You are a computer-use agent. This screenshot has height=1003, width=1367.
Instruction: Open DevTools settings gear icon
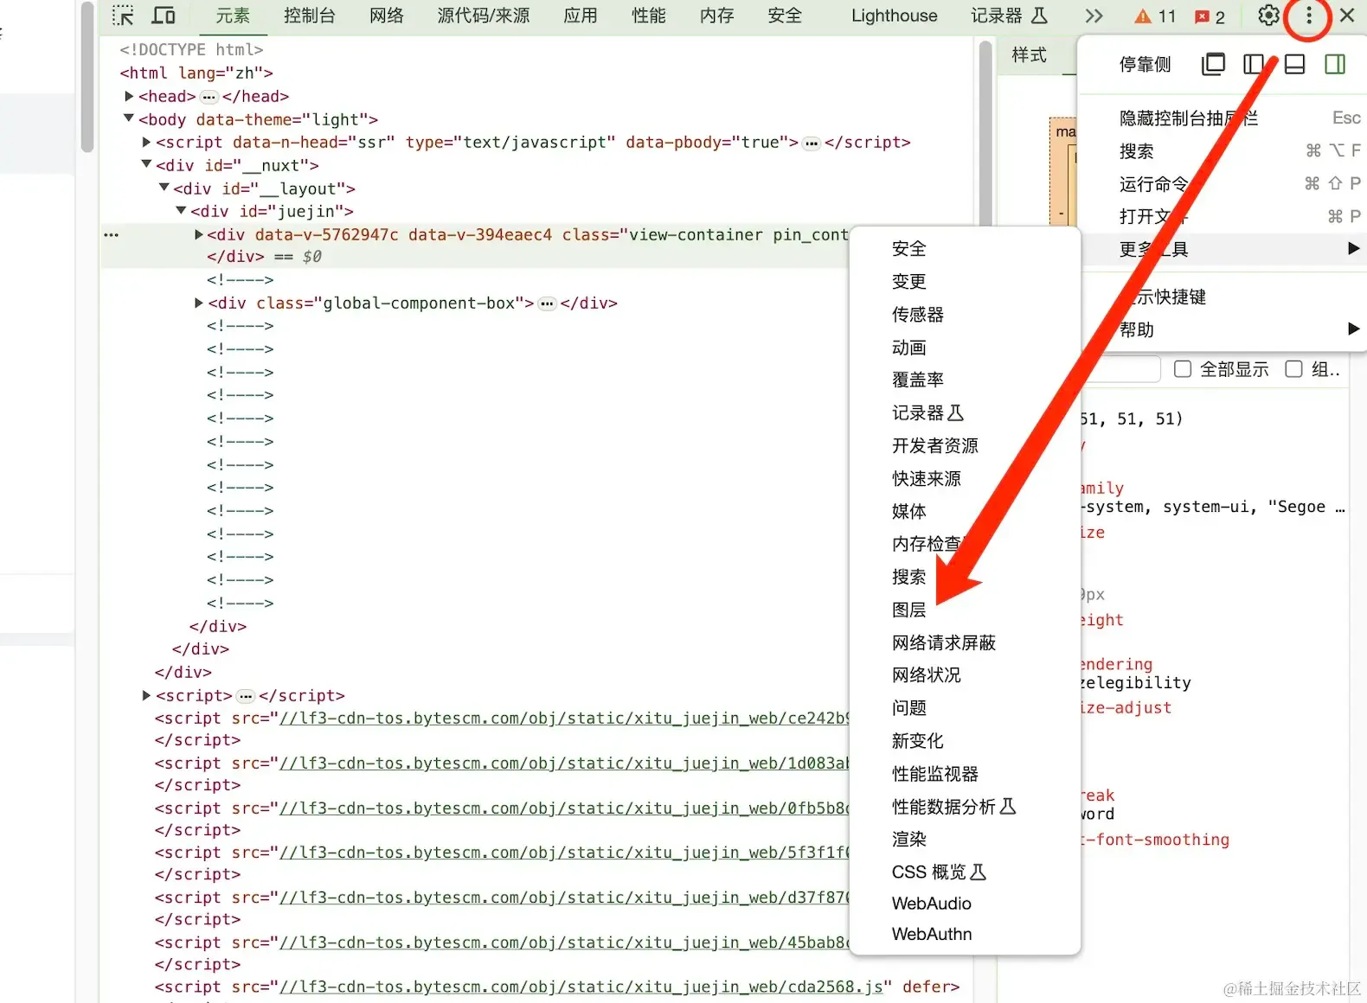tap(1268, 16)
